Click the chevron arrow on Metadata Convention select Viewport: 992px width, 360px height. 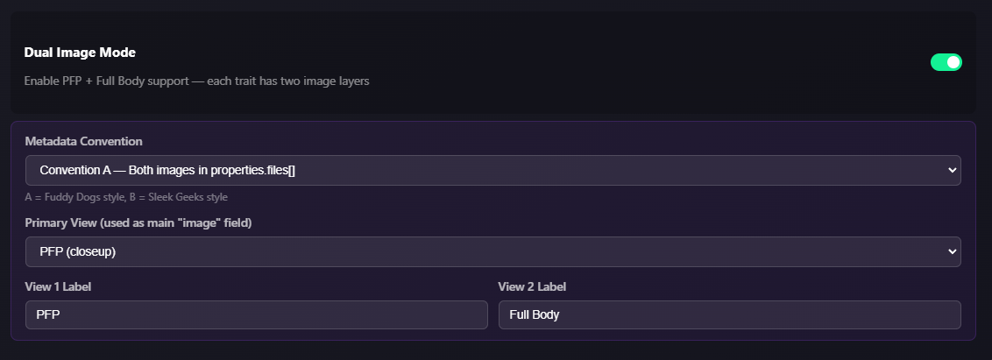952,170
